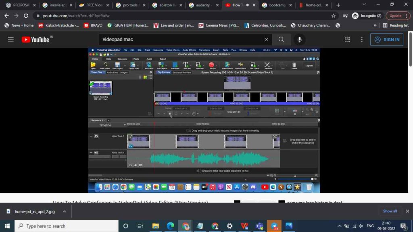Open the YouTube apps grid icon
Viewport: 413px width, 232px height.
(347, 39)
